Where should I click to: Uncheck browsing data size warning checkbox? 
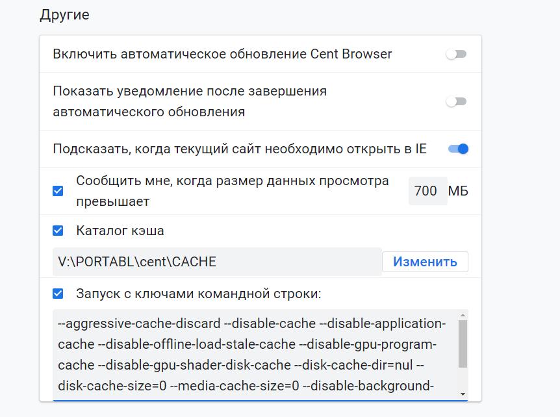pos(58,191)
